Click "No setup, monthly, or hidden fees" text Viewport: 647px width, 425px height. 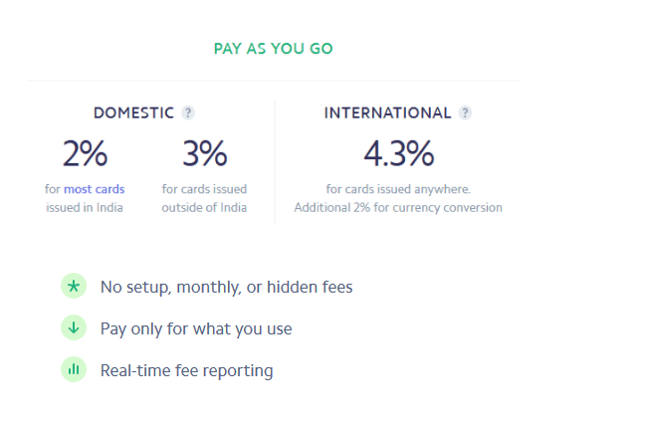226,288
